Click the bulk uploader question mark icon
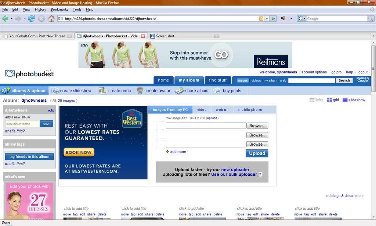376x226 pixels. (260, 175)
